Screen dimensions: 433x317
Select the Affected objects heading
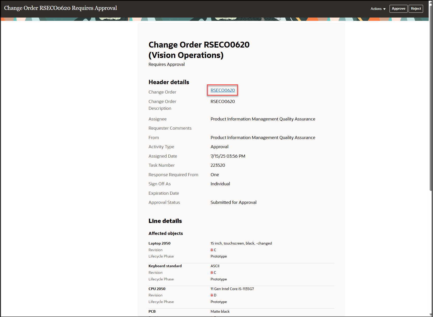(x=166, y=233)
